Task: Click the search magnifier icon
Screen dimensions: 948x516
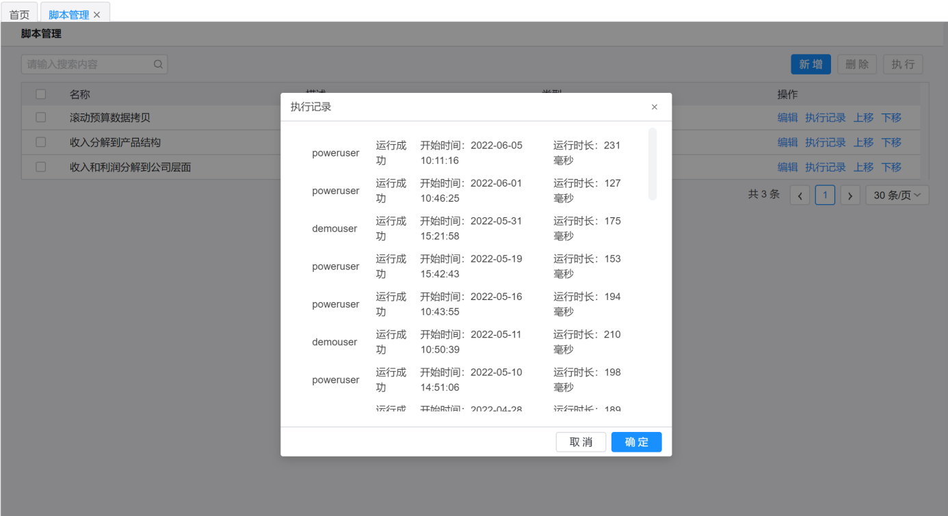Action: click(x=158, y=64)
